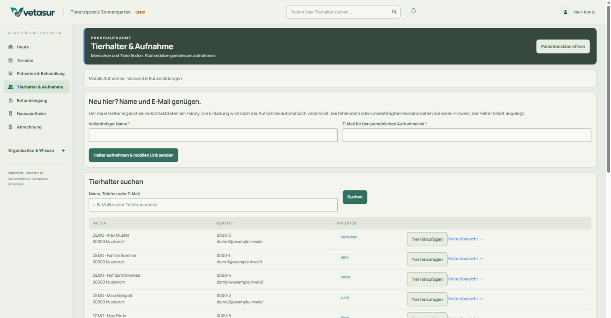The image size is (611, 318).
Task: Open the notifications bell
Action: click(x=414, y=11)
